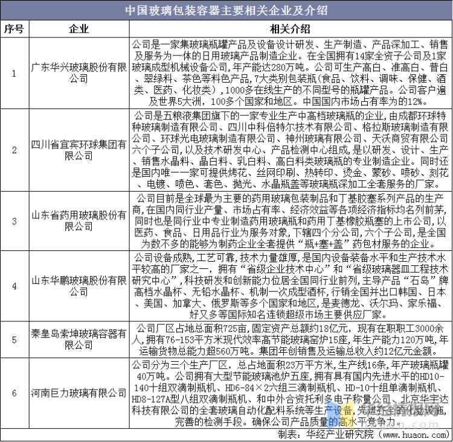
Task: Click the description of 广东华兴玻璃
Action: pos(291,73)
